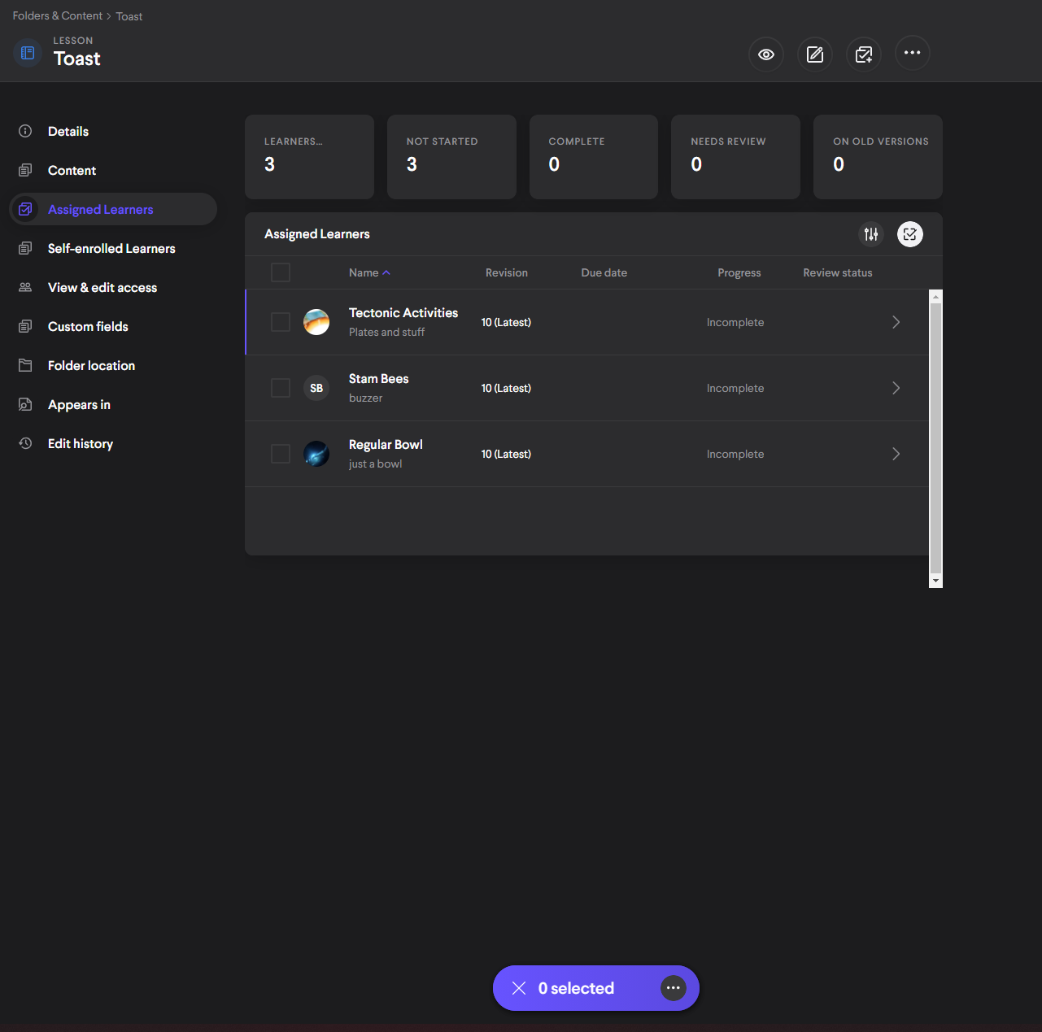This screenshot has height=1032, width=1042.
Task: Expand the Regular Bowl row chevron
Action: pos(896,454)
